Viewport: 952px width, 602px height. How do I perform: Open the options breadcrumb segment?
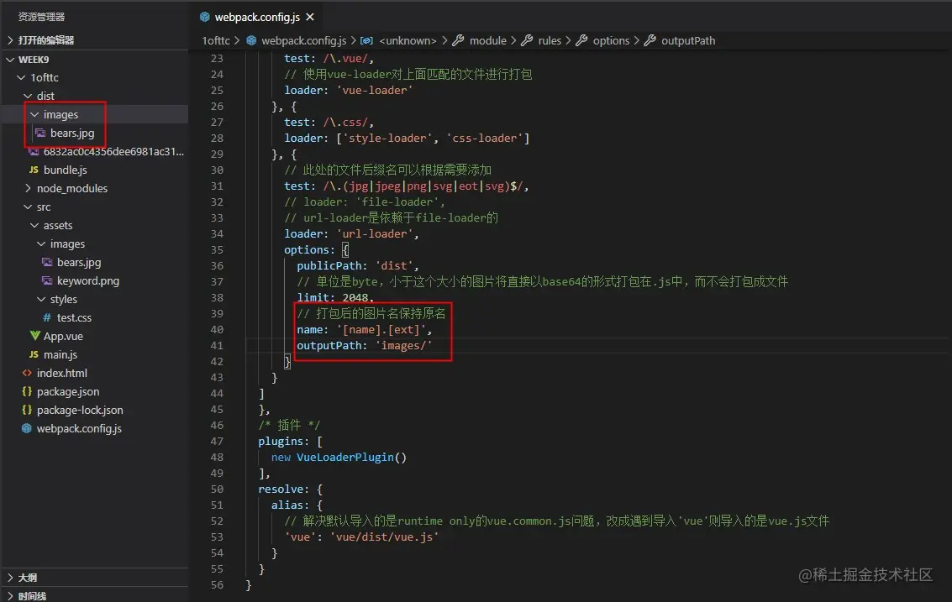tap(611, 40)
